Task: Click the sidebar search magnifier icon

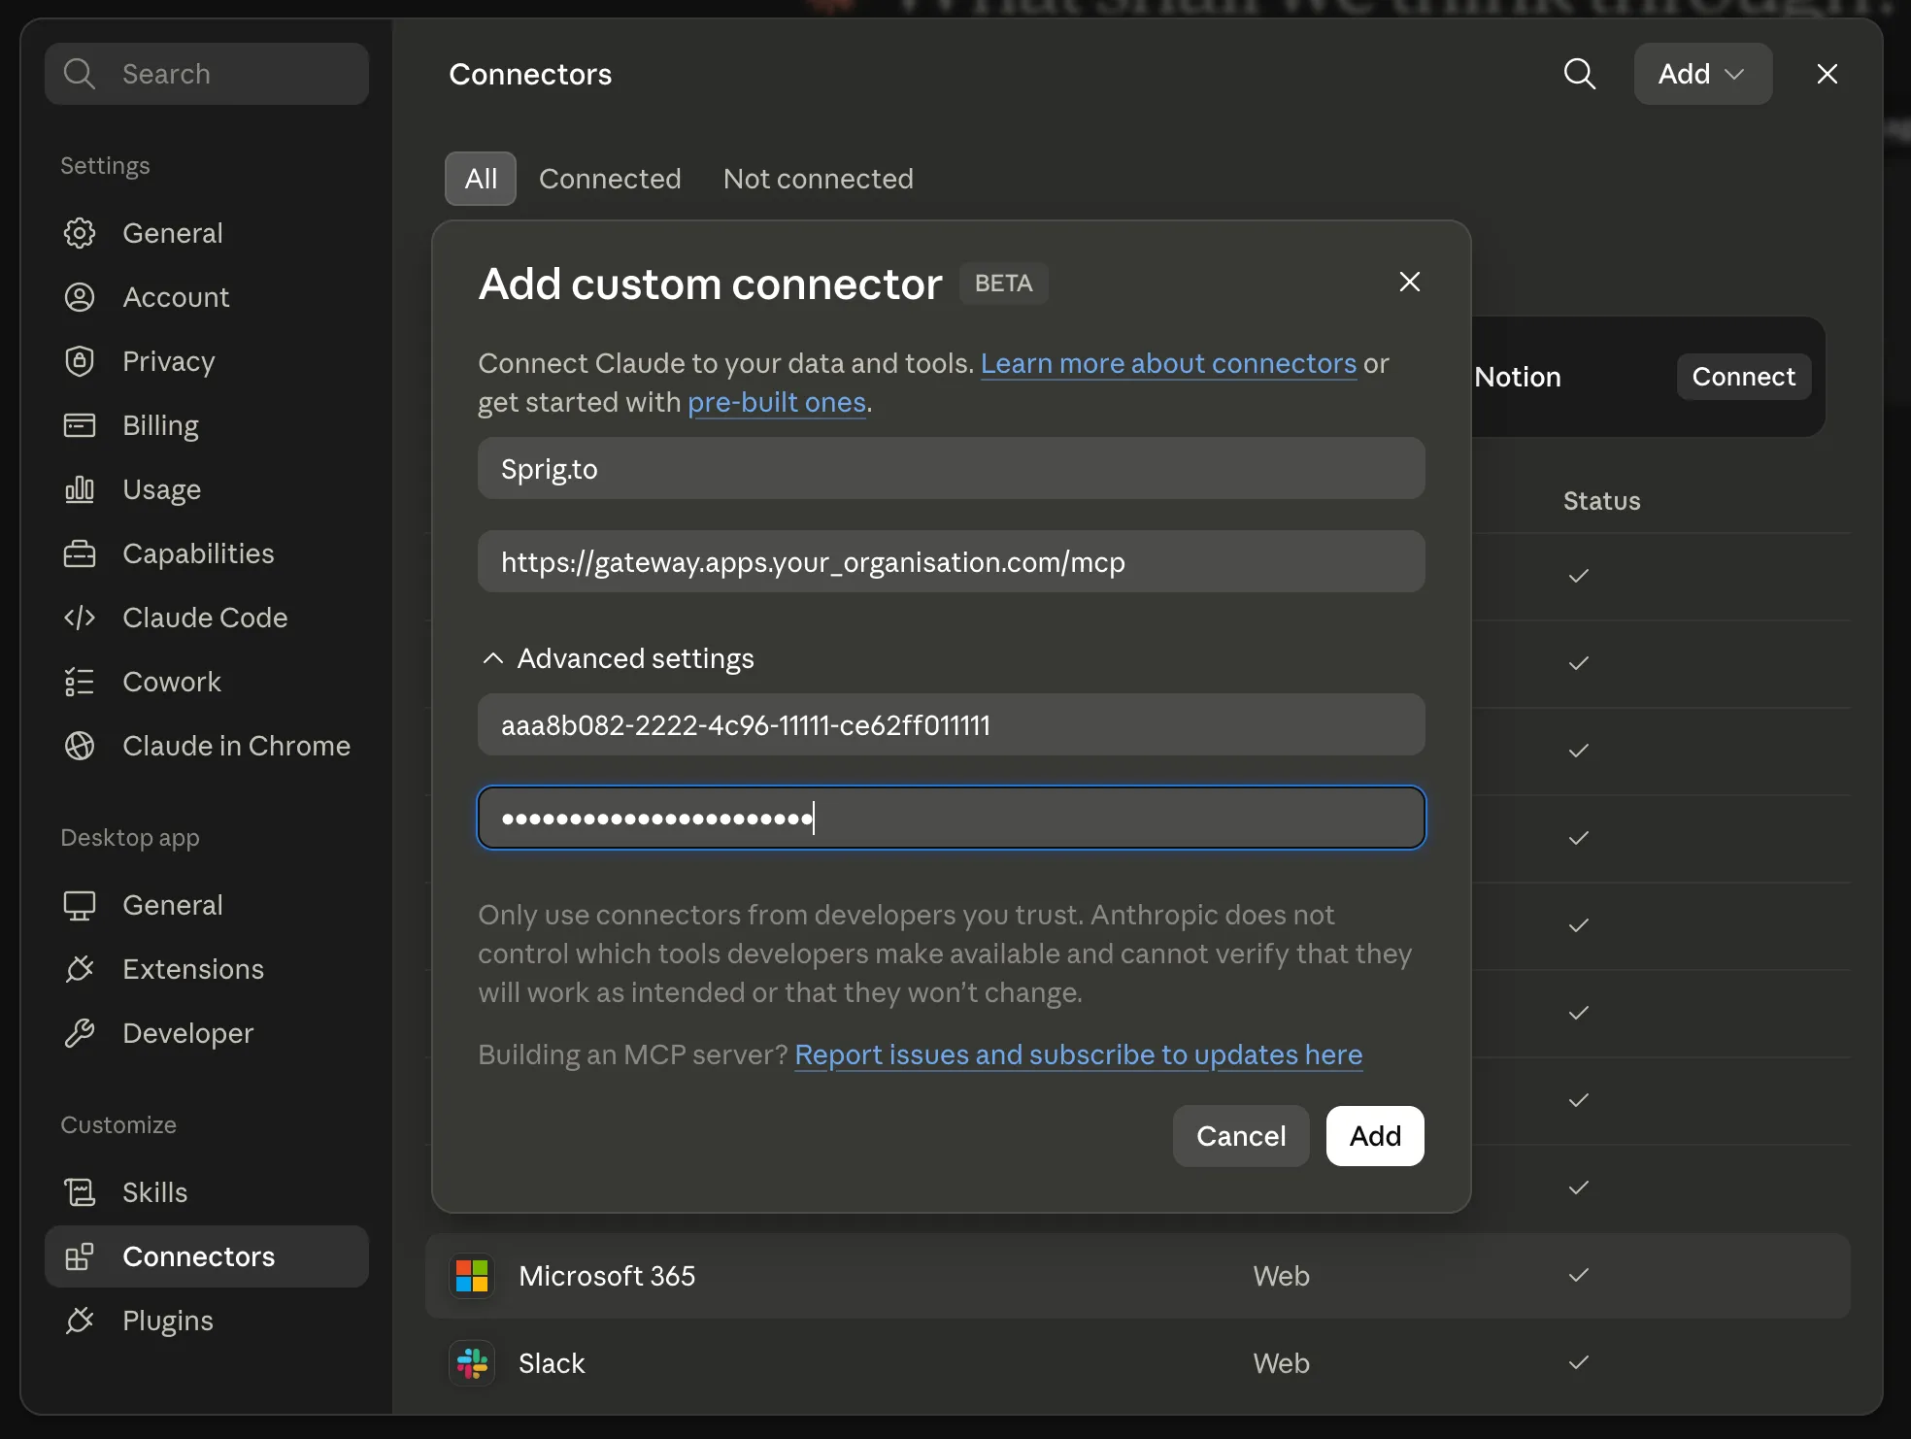Action: coord(79,74)
